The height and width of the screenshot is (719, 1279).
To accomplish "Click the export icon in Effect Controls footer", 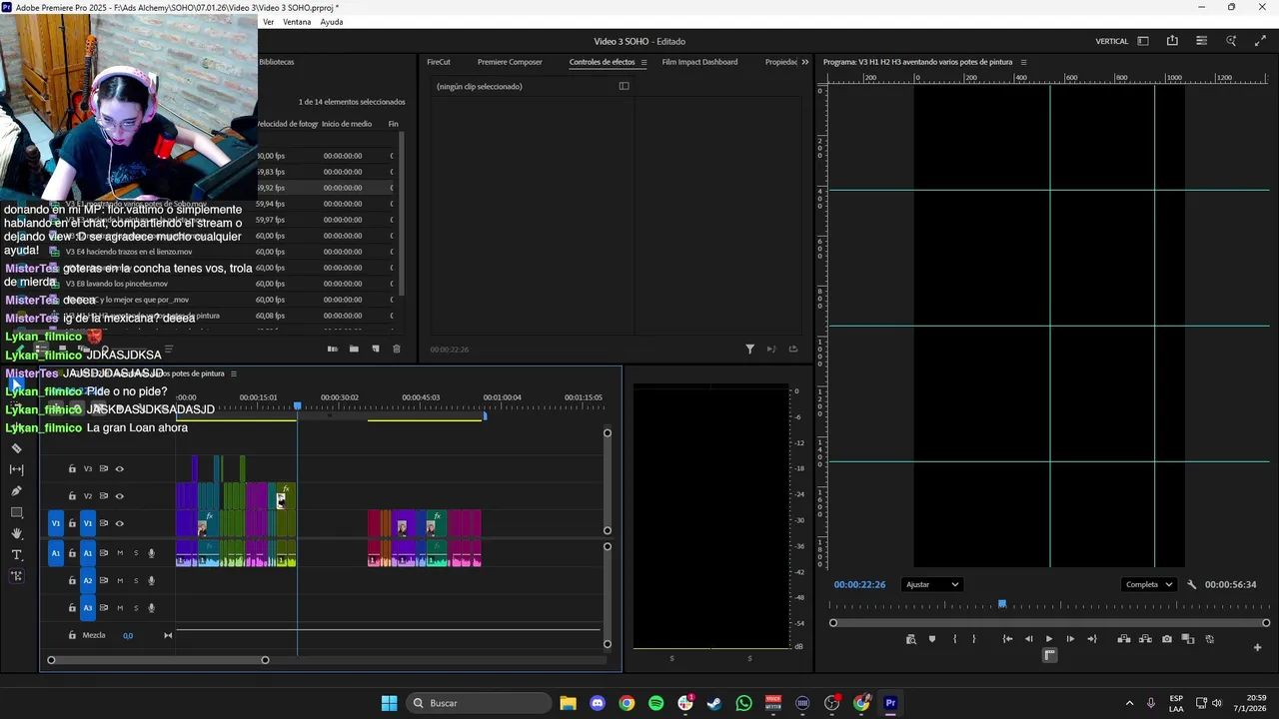I will [793, 350].
